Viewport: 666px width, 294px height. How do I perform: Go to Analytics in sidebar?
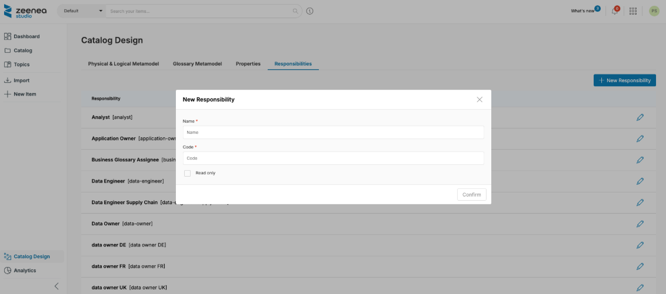pyautogui.click(x=25, y=271)
